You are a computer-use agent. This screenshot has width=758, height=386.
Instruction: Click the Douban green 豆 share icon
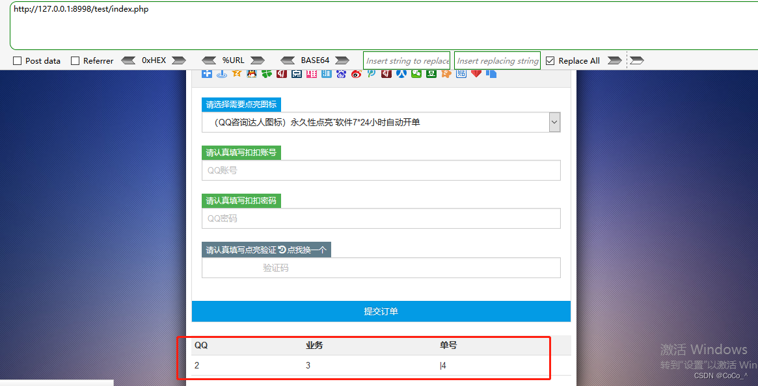431,73
